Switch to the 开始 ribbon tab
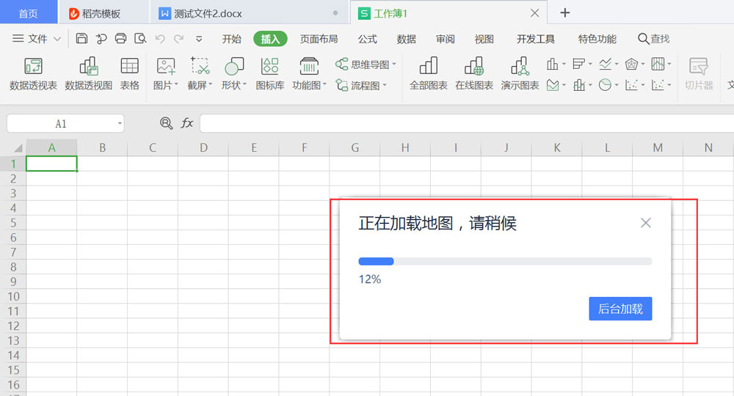Image resolution: width=734 pixels, height=396 pixels. 231,39
